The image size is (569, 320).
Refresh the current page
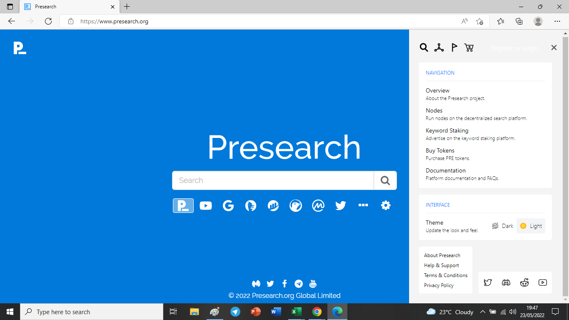pos(48,21)
